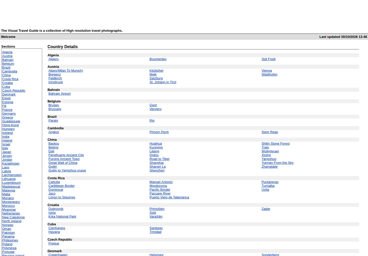Open the Algiers link under Algeria
This screenshot has height=256, width=368.
(53, 59)
